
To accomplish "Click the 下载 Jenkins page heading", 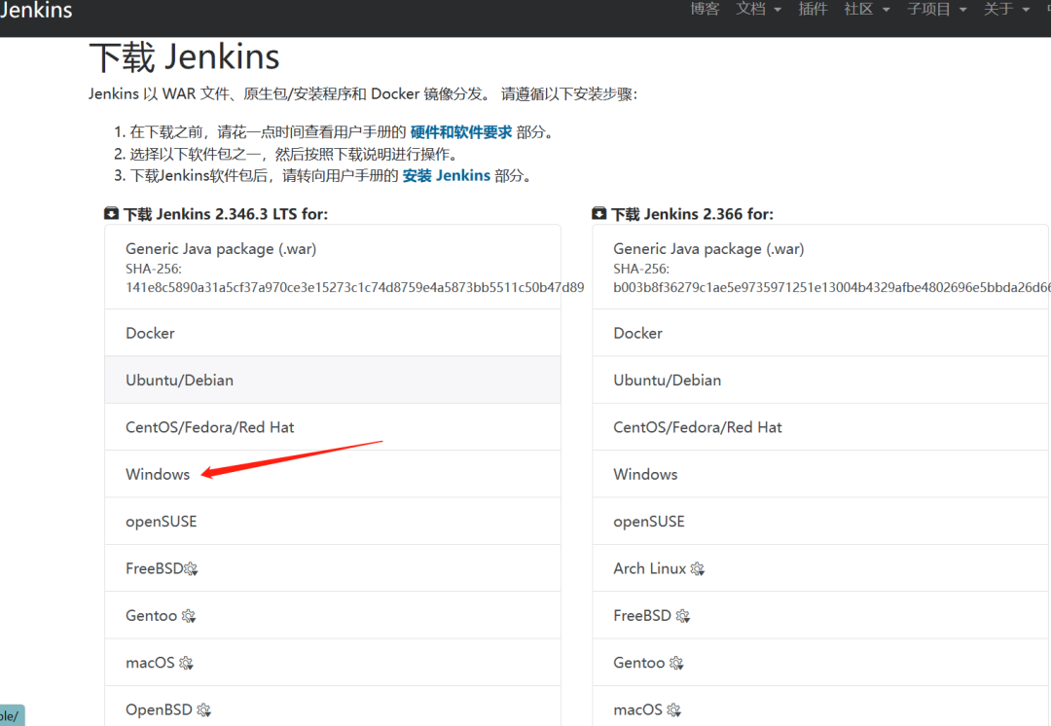I will coord(184,57).
